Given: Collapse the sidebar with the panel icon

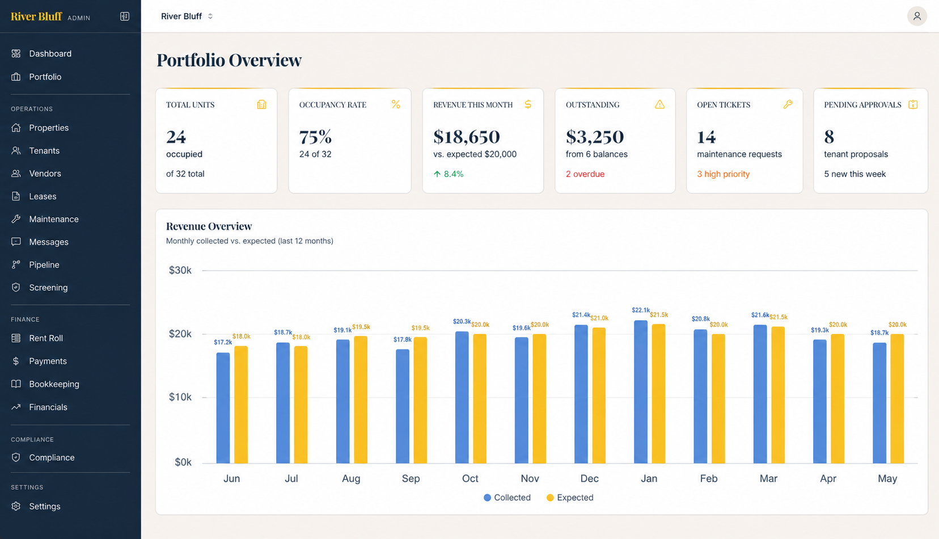Looking at the screenshot, I should click(x=125, y=16).
